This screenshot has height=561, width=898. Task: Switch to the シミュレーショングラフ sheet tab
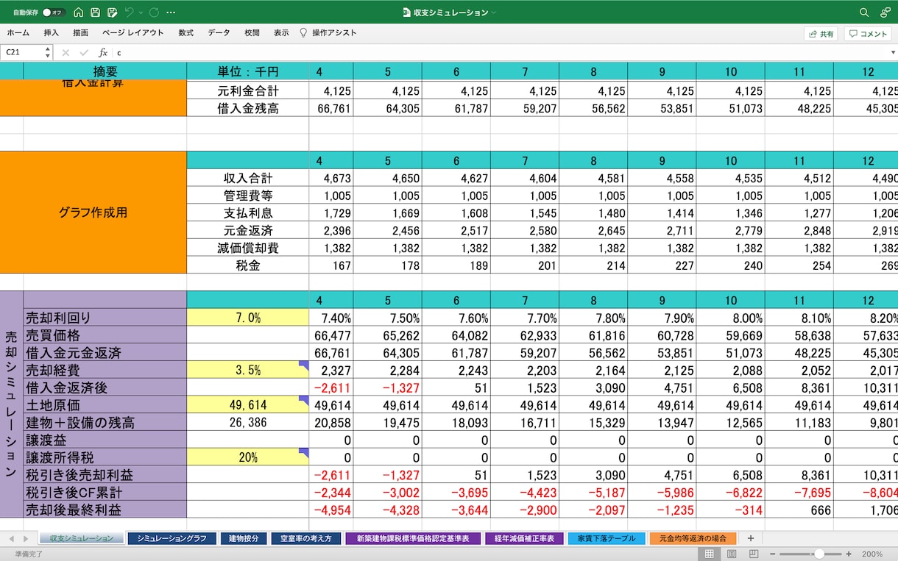[x=172, y=538]
